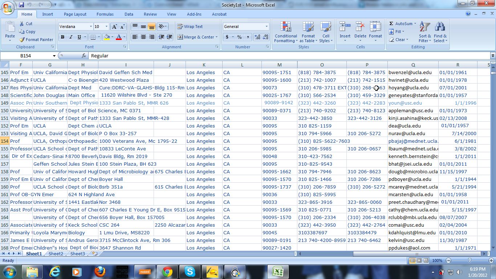Toggle Italic formatting
The width and height of the screenshot is (496, 279).
(70, 37)
